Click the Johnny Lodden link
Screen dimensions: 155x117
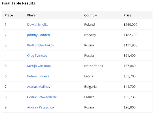coord(38,35)
